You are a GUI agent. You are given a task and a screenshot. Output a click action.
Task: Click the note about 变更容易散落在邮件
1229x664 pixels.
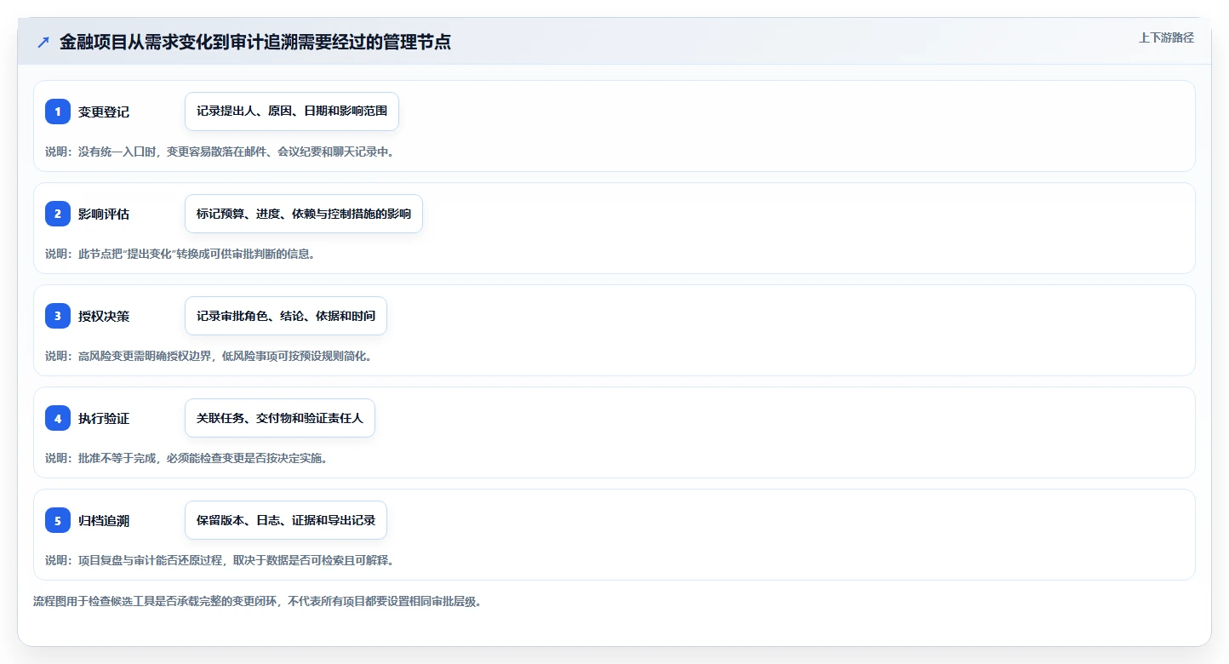220,152
